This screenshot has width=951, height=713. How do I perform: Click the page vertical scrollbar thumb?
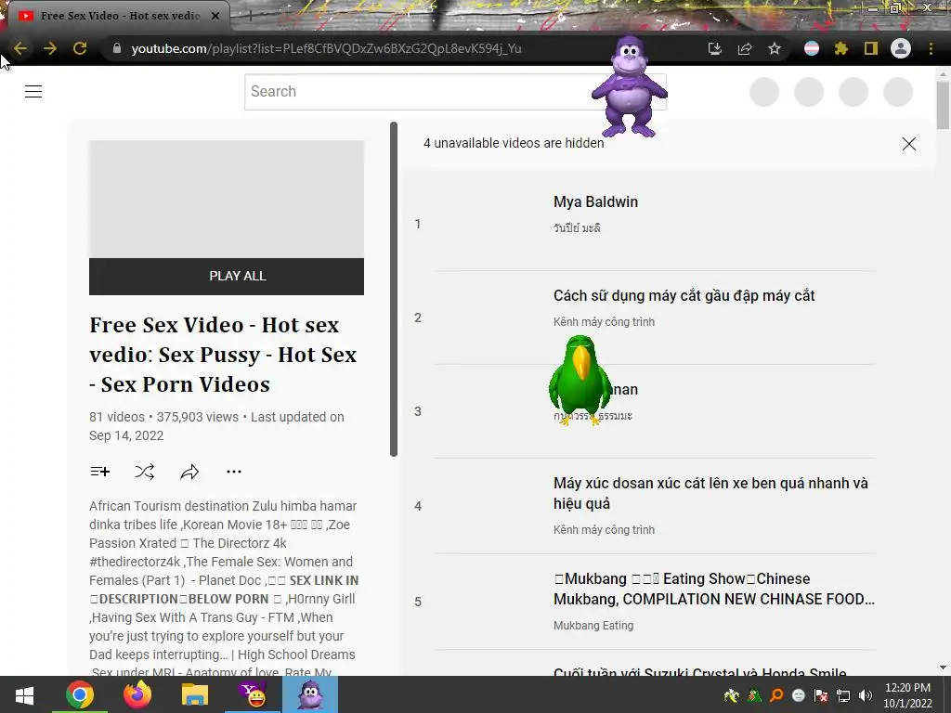(943, 105)
